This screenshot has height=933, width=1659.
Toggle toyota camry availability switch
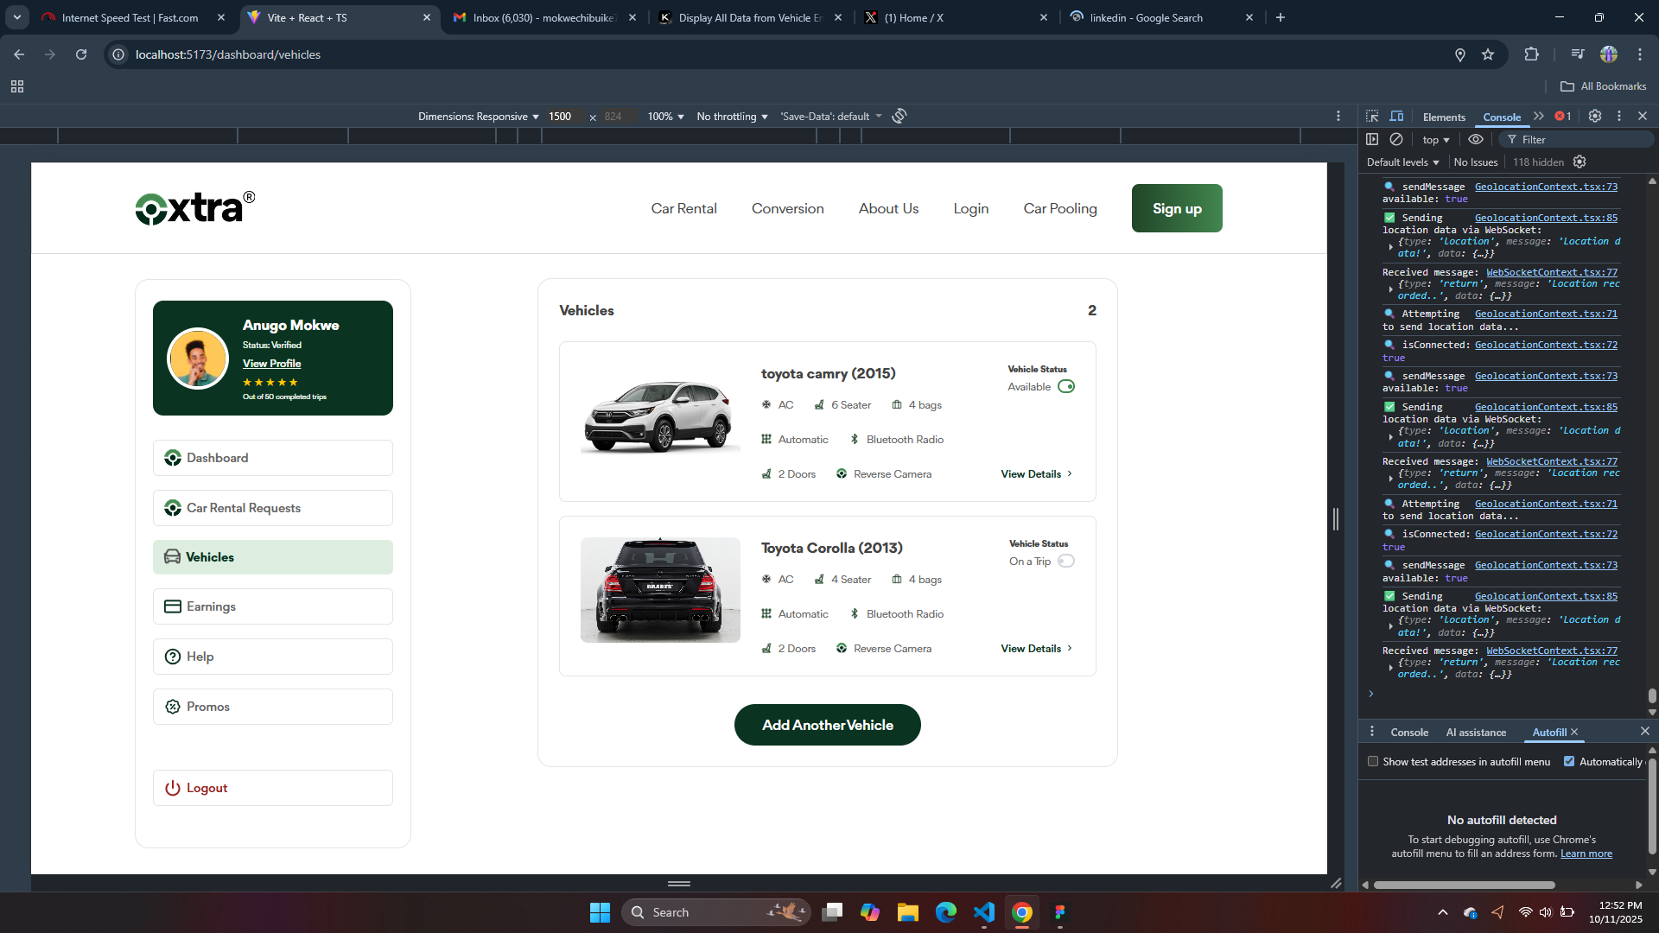(1066, 386)
